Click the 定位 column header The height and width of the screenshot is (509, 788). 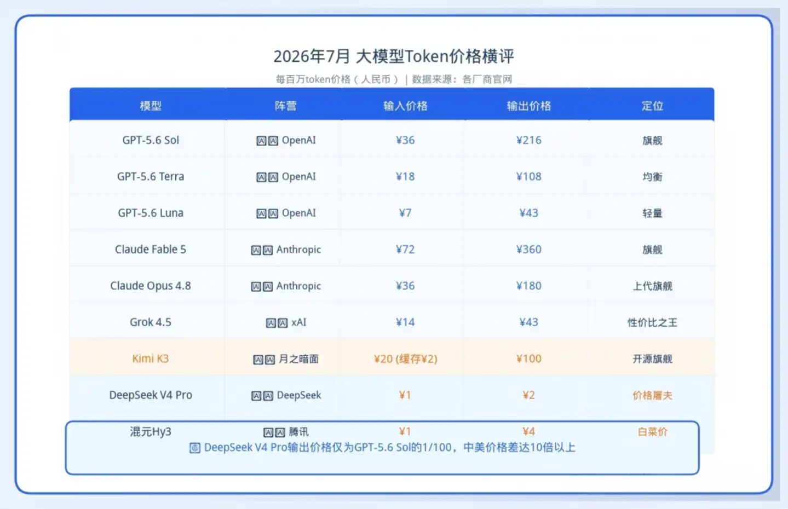tap(652, 106)
